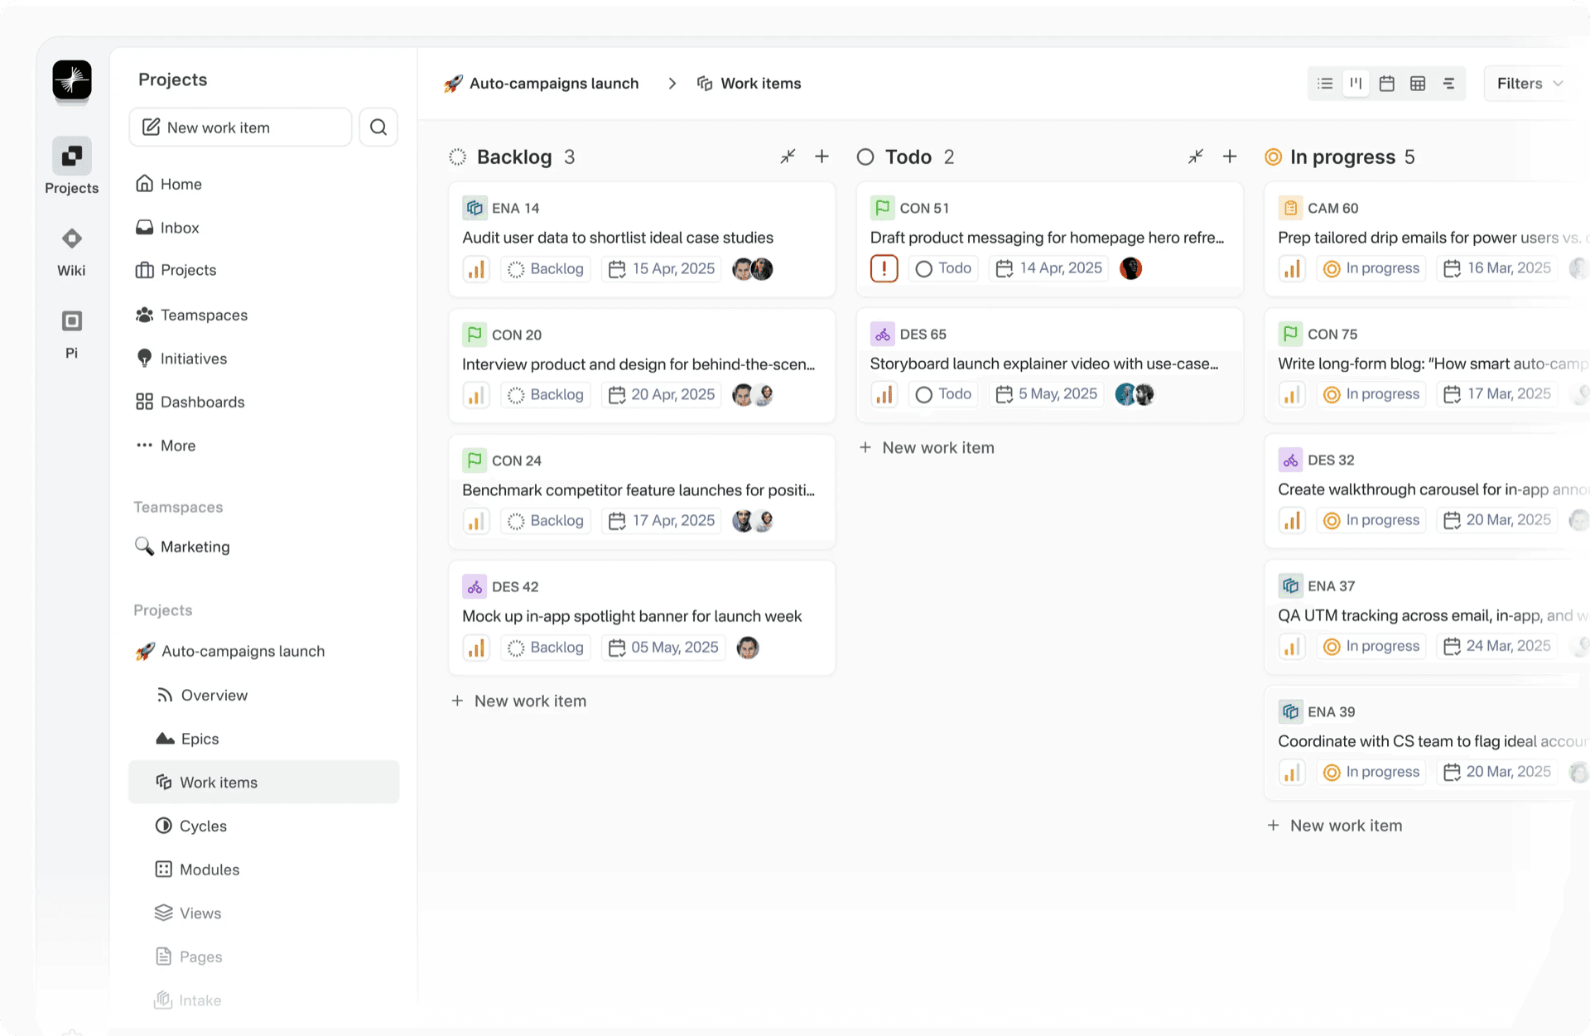Click urgent priority icon on CON 51

click(884, 268)
